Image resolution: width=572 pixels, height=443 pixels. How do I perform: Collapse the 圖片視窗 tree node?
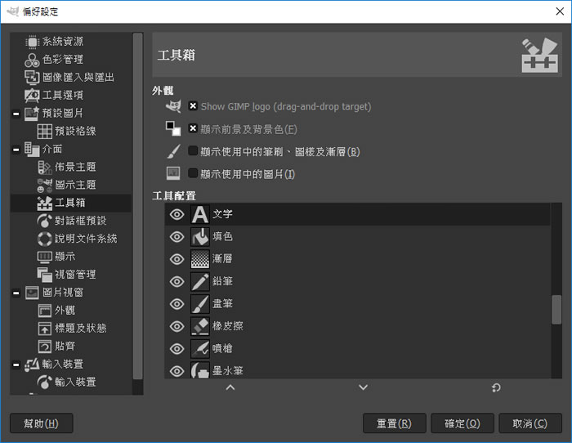16,293
